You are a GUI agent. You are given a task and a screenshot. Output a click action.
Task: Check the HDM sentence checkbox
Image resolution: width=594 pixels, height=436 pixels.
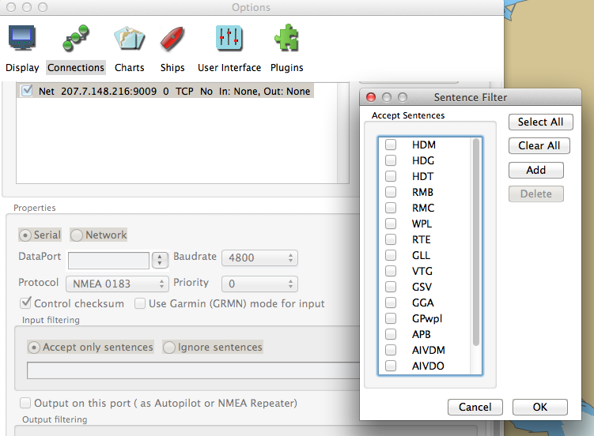(x=391, y=145)
